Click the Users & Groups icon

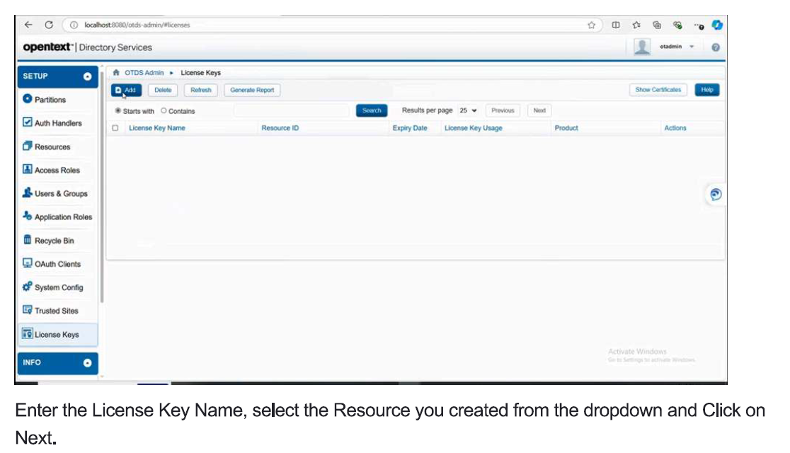point(28,193)
